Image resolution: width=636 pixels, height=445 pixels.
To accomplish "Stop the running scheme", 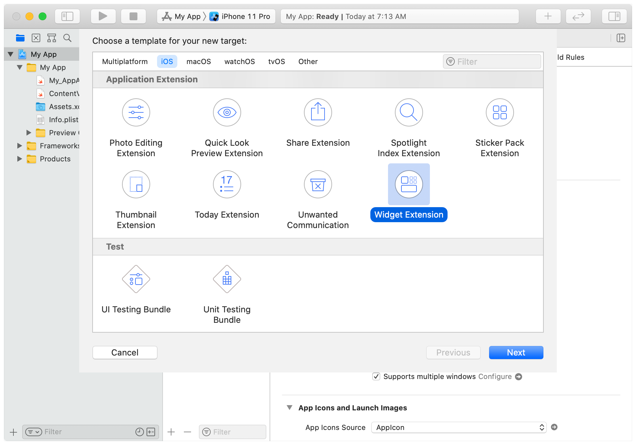I will pos(133,16).
